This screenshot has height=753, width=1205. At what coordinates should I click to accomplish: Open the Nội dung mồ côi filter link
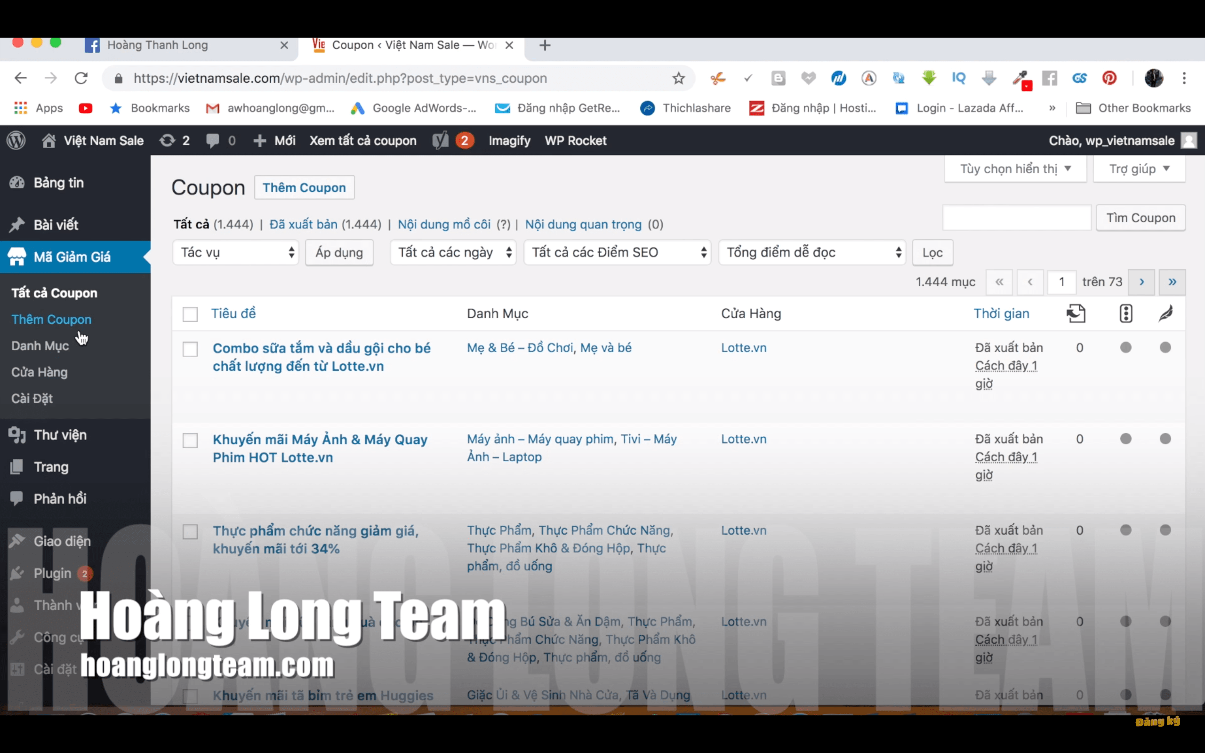pos(444,224)
